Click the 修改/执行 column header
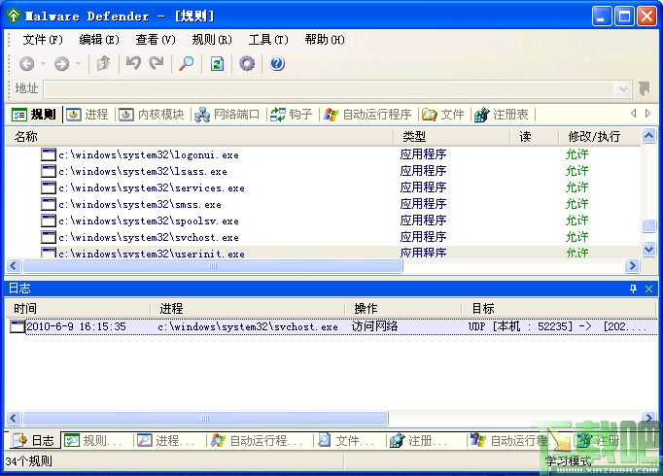 point(599,136)
